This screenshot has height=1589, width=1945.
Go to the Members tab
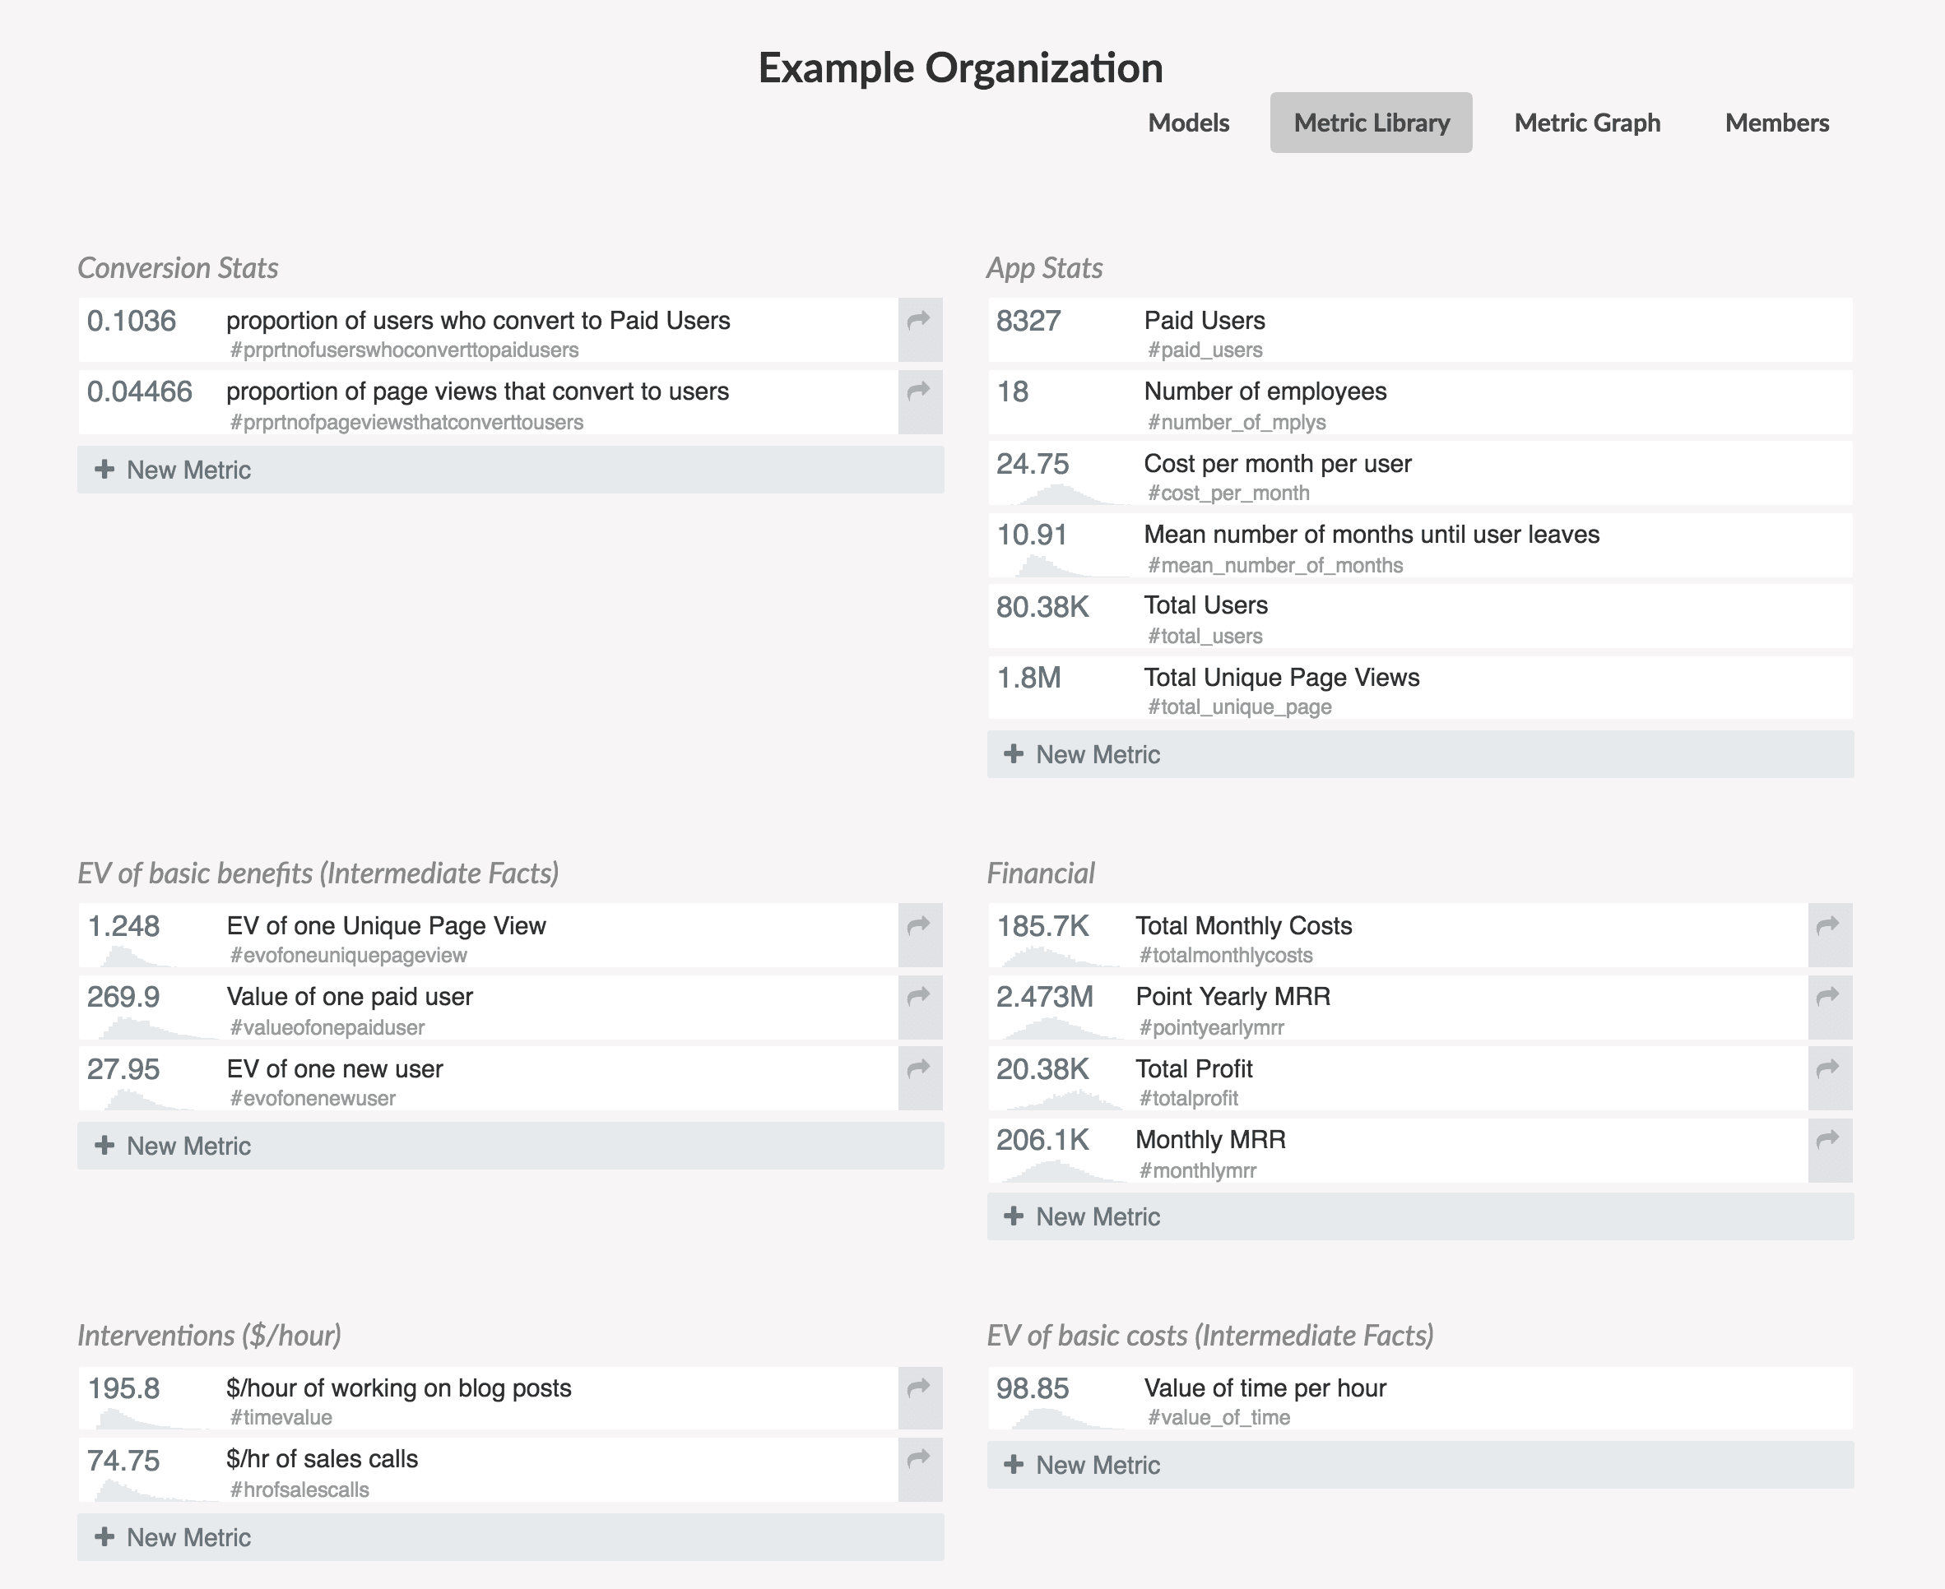pos(1776,123)
